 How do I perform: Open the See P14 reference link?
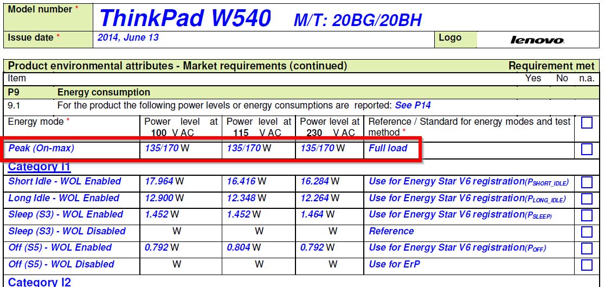click(413, 105)
